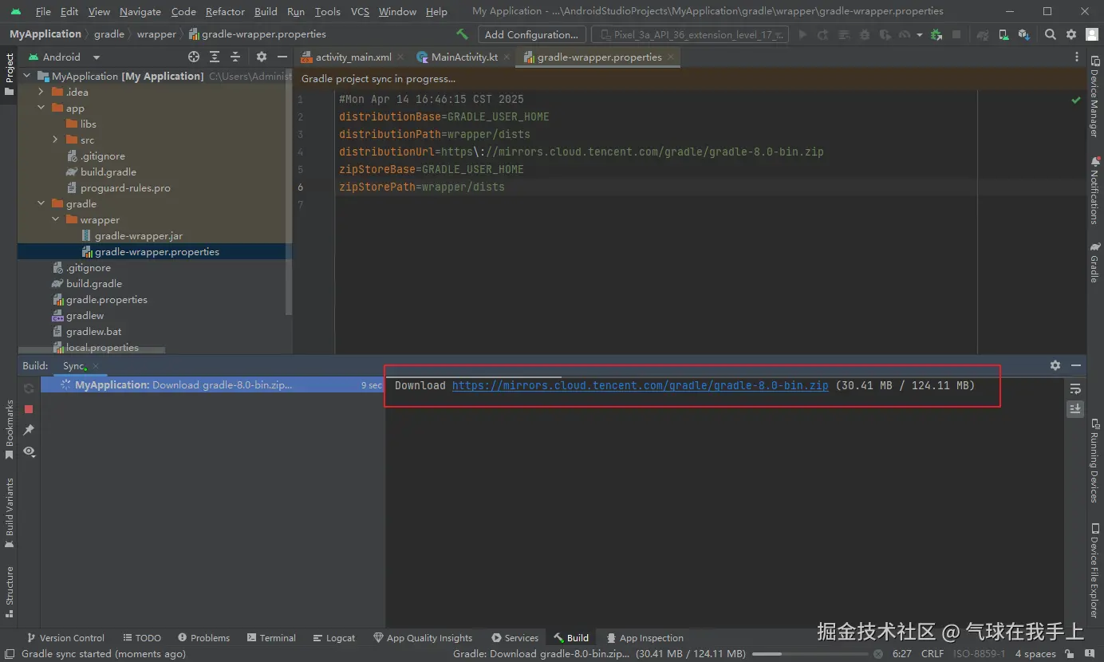Open Search Everywhere magnifier icon
The image size is (1104, 662).
pyautogui.click(x=1051, y=34)
